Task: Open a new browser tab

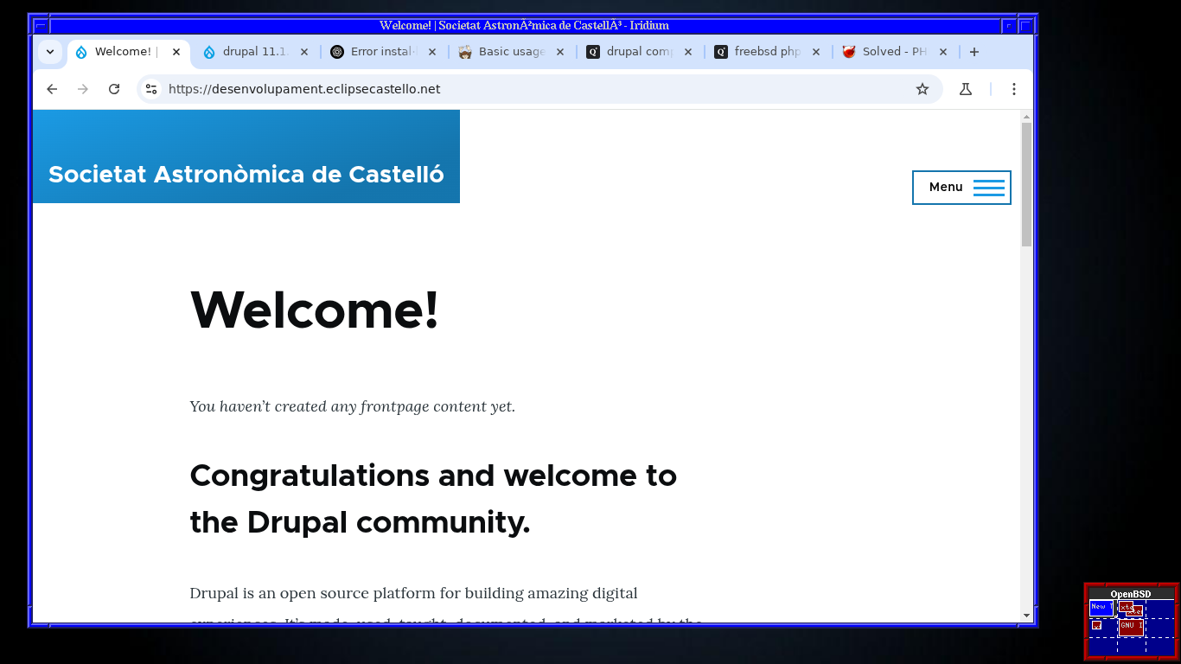Action: pos(974,52)
